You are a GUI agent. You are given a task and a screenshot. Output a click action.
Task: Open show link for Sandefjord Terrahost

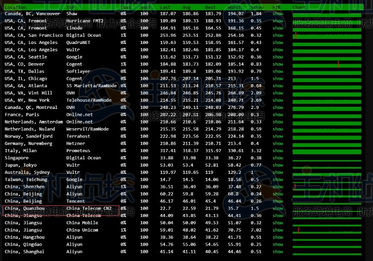[x=278, y=136]
